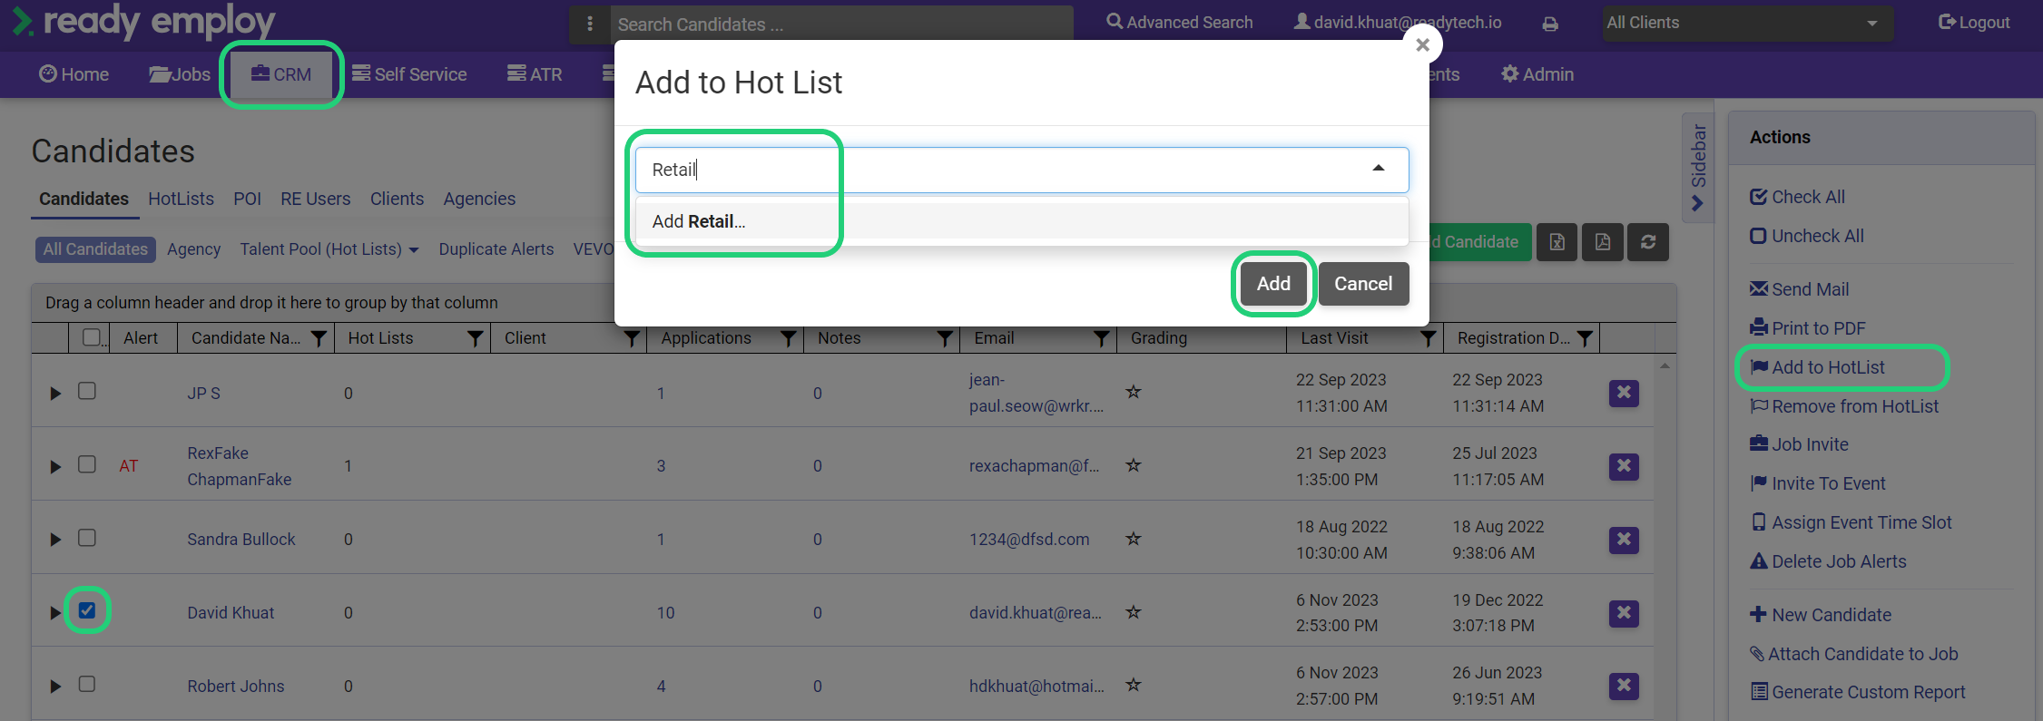Toggle the select-all header checkbox
This screenshot has height=721, width=2043.
click(91, 337)
